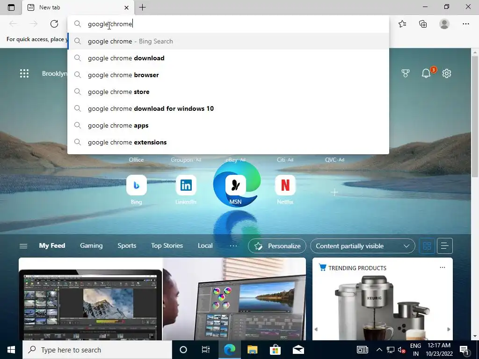Viewport: 479px width, 359px height.
Task: Add a site with plus tile
Action: 334,192
